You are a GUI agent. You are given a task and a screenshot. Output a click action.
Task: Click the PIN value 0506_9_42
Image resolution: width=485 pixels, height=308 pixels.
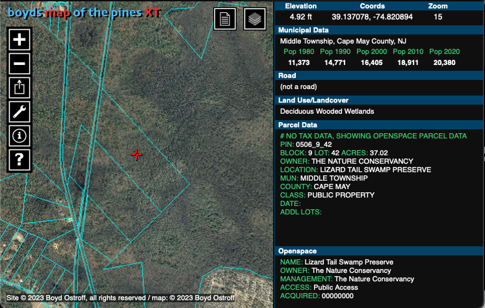[x=314, y=144]
